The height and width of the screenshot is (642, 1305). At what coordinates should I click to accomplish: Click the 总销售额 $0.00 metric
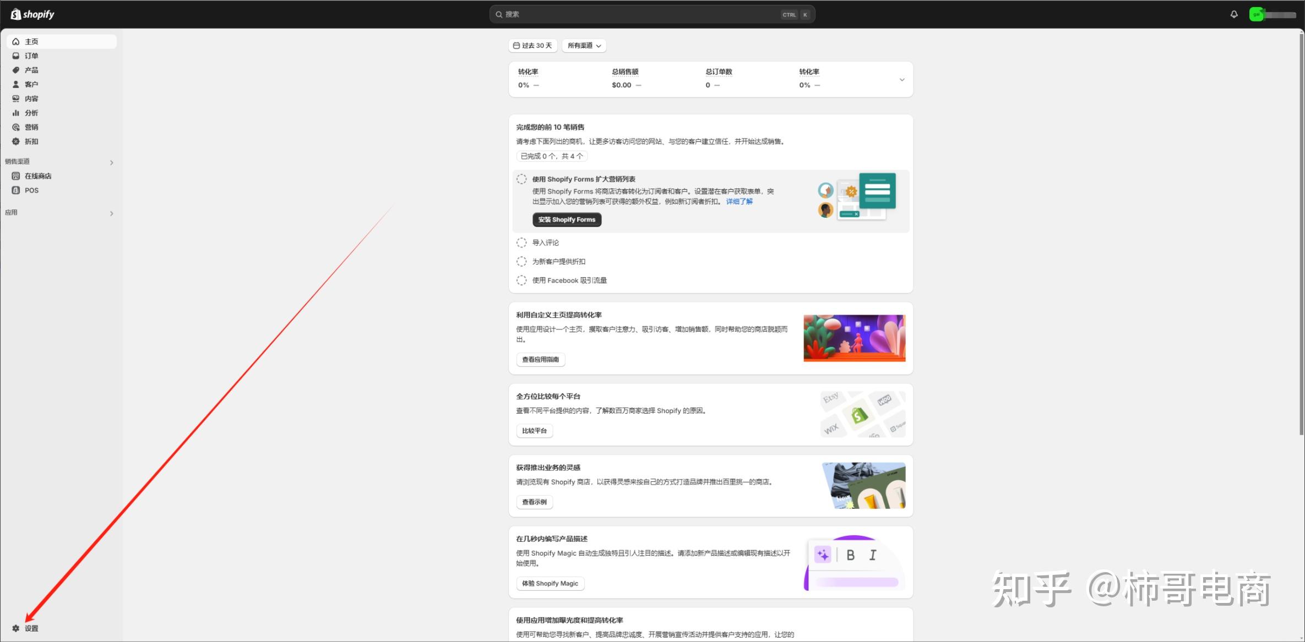(626, 79)
